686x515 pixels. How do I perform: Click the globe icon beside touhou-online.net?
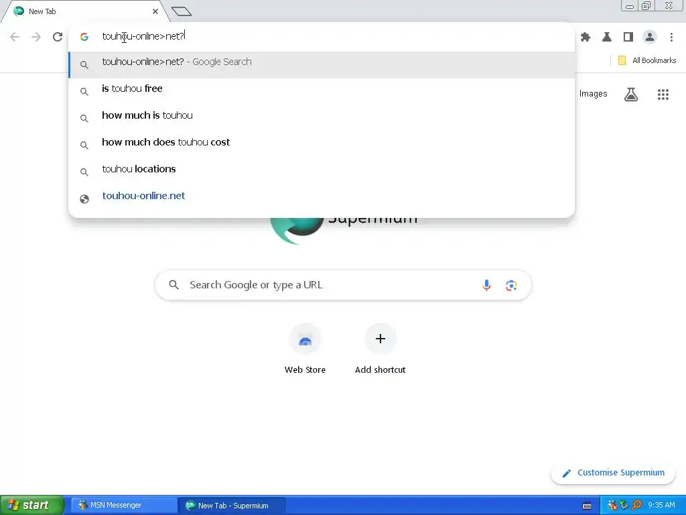click(x=84, y=199)
